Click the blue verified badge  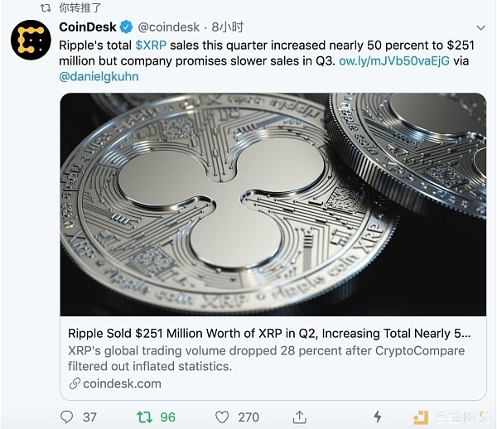pos(126,27)
